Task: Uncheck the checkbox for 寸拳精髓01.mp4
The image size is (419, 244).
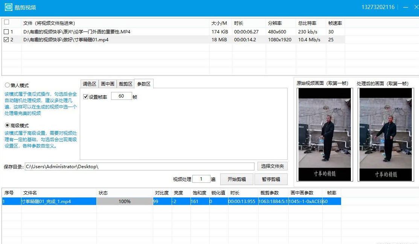Action: tap(6, 39)
